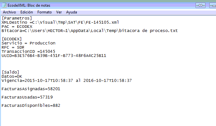Click the PAC = ECODEX line
The image size is (216, 126).
pyautogui.click(x=17, y=27)
